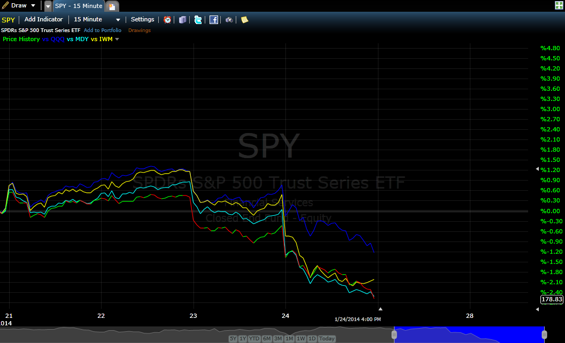Select the 1D range button
The height and width of the screenshot is (343, 565).
click(x=312, y=339)
